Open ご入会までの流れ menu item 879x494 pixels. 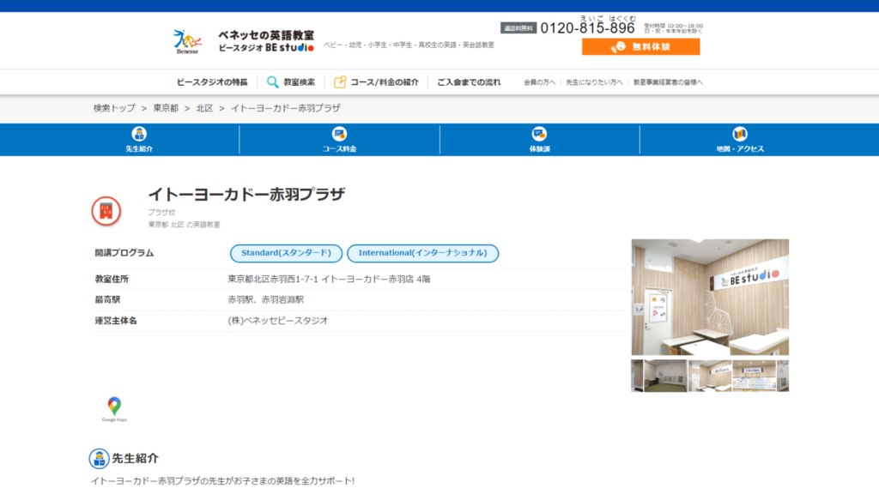pos(469,82)
